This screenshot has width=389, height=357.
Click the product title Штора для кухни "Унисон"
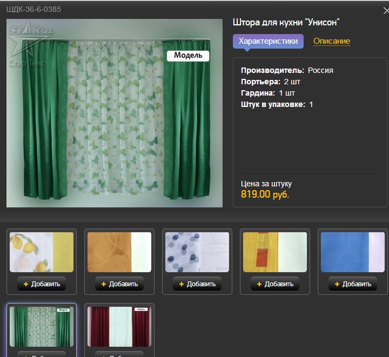pos(286,22)
